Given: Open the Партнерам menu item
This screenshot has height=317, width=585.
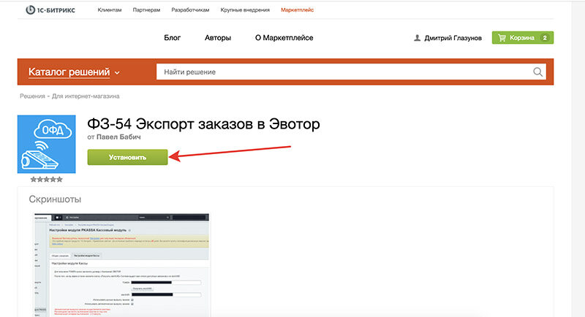Looking at the screenshot, I should [146, 10].
